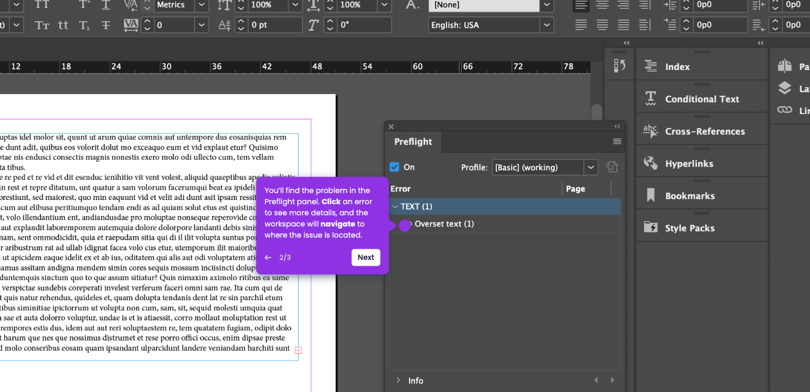The height and width of the screenshot is (392, 810).
Task: Open the Style Packs panel
Action: pos(689,228)
